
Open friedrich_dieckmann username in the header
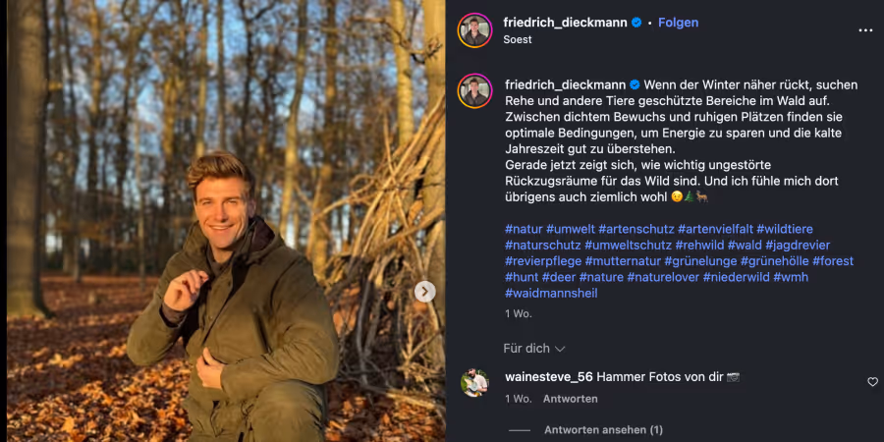[565, 23]
